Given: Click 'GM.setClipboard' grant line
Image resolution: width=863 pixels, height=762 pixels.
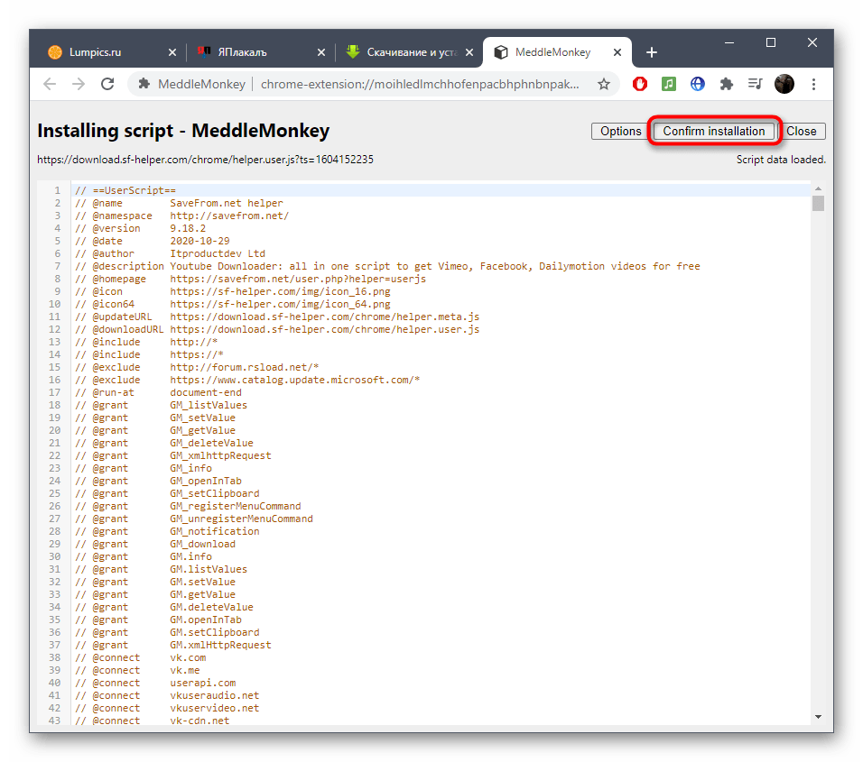Looking at the screenshot, I should (x=215, y=633).
